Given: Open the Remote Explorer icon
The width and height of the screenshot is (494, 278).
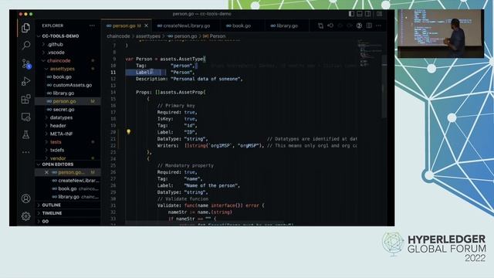Looking at the screenshot, I should (x=25, y=117).
